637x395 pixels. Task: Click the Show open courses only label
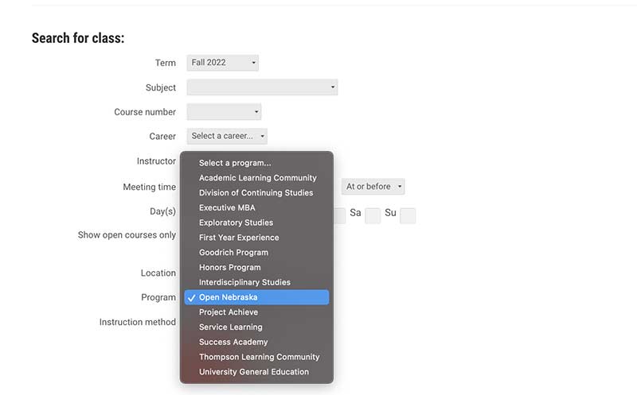pos(127,235)
